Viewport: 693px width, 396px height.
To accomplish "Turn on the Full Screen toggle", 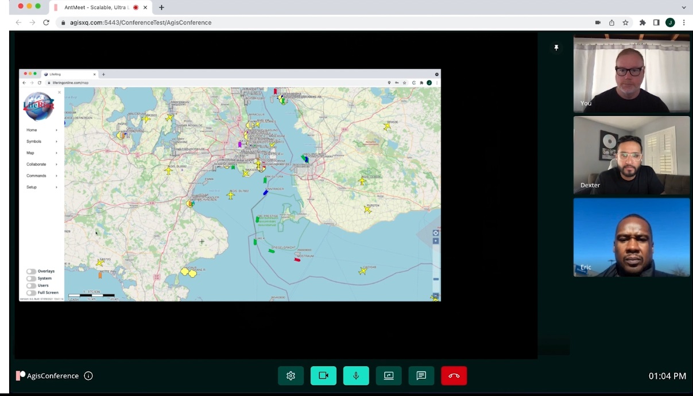I will click(31, 293).
